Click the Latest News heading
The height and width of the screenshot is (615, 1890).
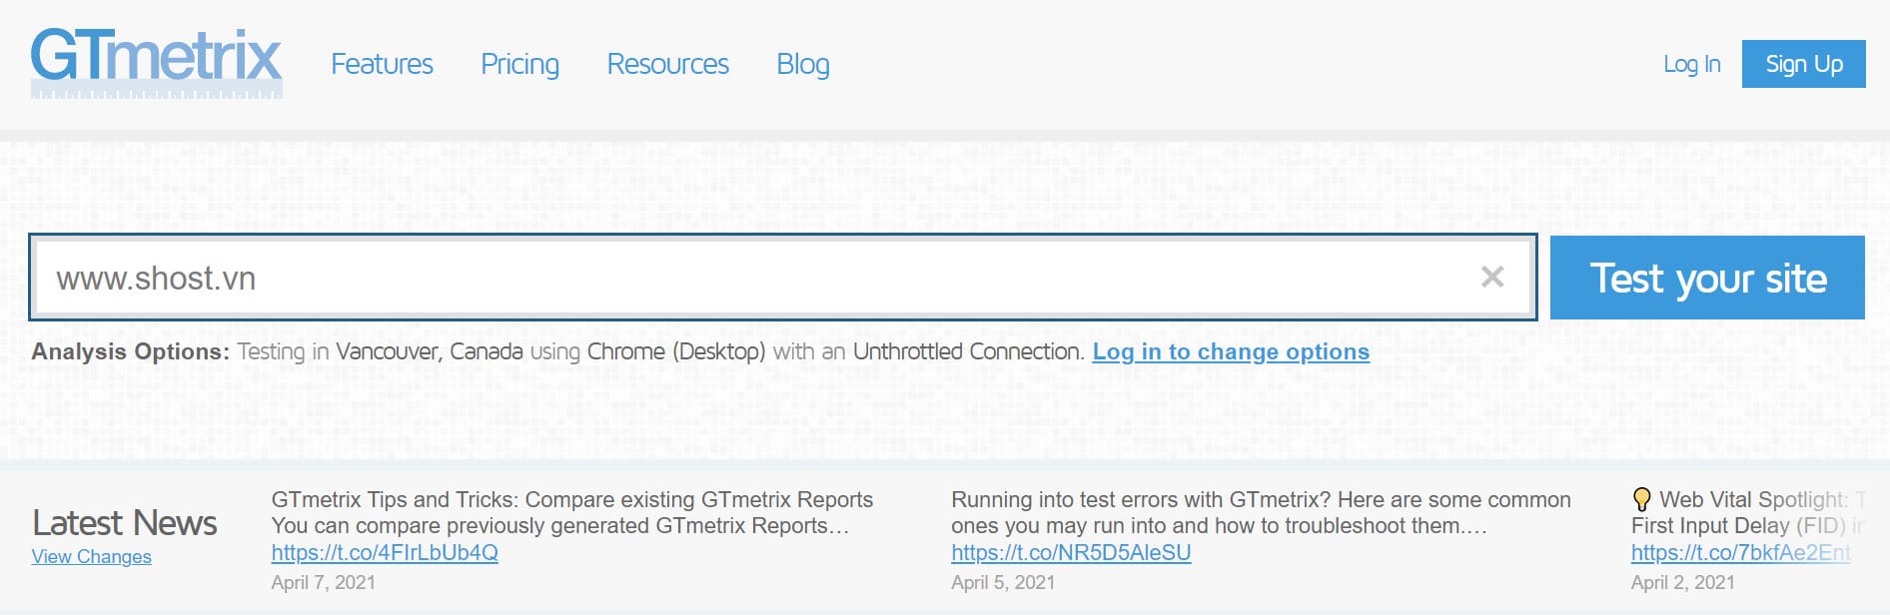click(x=125, y=522)
